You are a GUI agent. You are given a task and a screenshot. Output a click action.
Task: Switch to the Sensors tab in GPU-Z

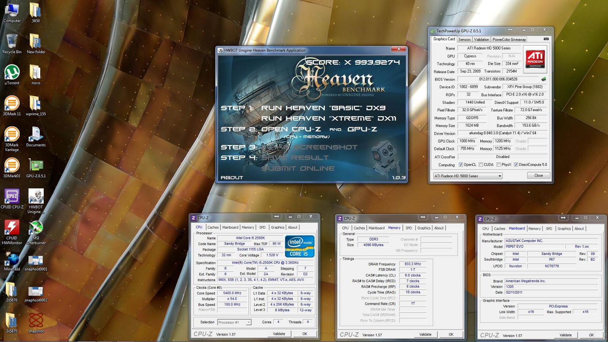click(x=464, y=40)
